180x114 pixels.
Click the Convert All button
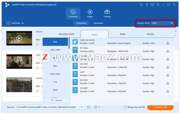point(160,107)
